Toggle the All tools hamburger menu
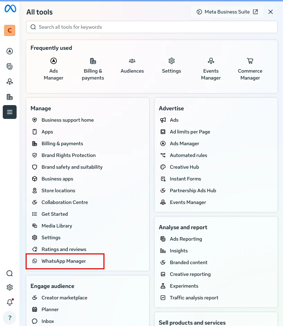This screenshot has width=283, height=326. [x=10, y=112]
